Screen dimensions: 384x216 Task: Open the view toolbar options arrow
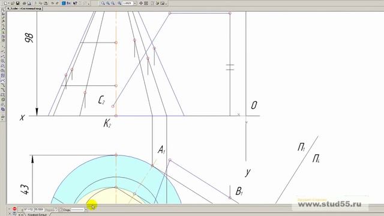(x=166, y=4)
